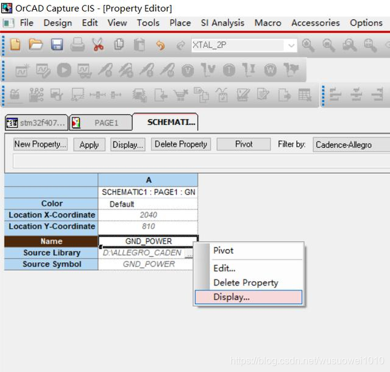390x372 pixels.
Task: Click the Paste clipboard icon
Action: (140, 45)
